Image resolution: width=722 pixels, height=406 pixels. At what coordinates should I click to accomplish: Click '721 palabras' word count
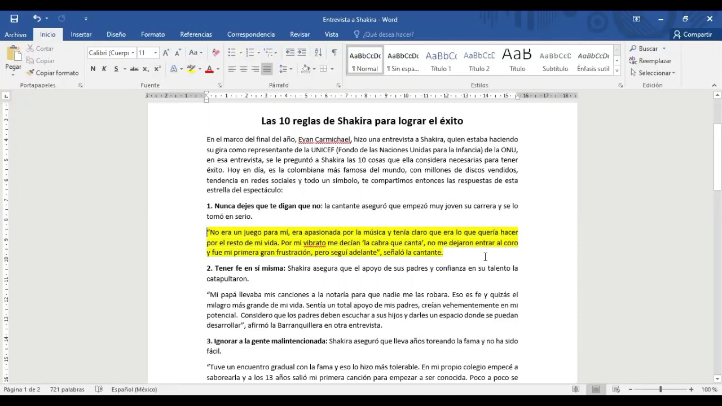click(x=67, y=389)
